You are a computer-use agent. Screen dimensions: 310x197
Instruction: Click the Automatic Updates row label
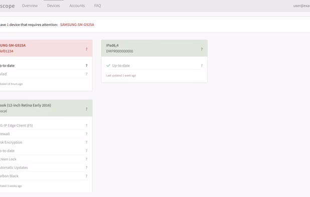point(14,167)
